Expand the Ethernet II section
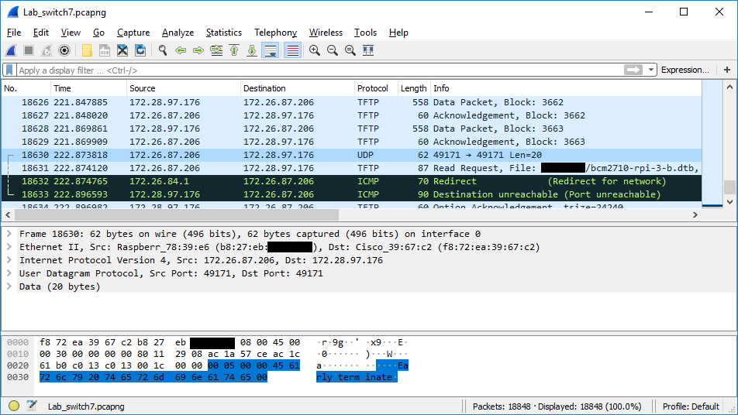The width and height of the screenshot is (738, 415). (x=9, y=247)
